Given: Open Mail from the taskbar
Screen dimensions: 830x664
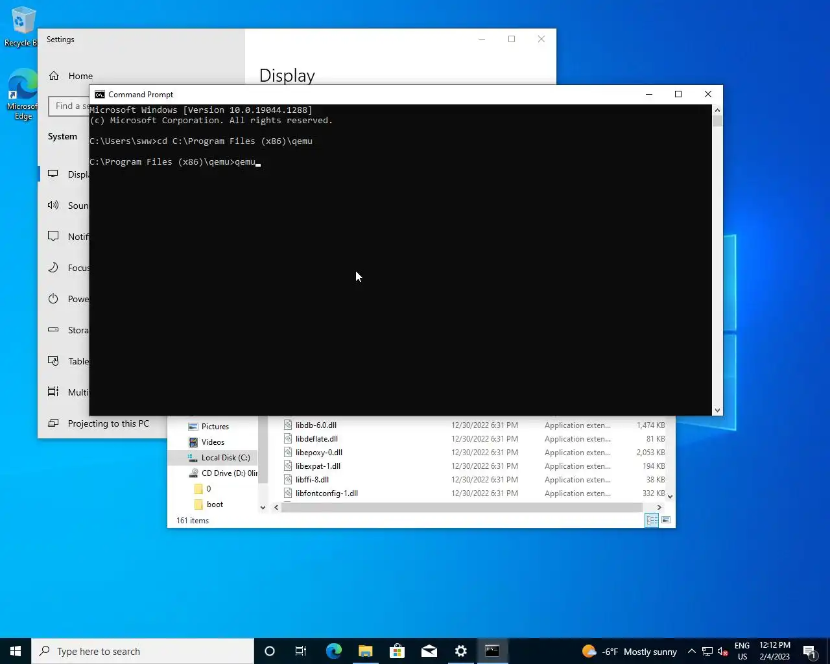Looking at the screenshot, I should click(429, 651).
